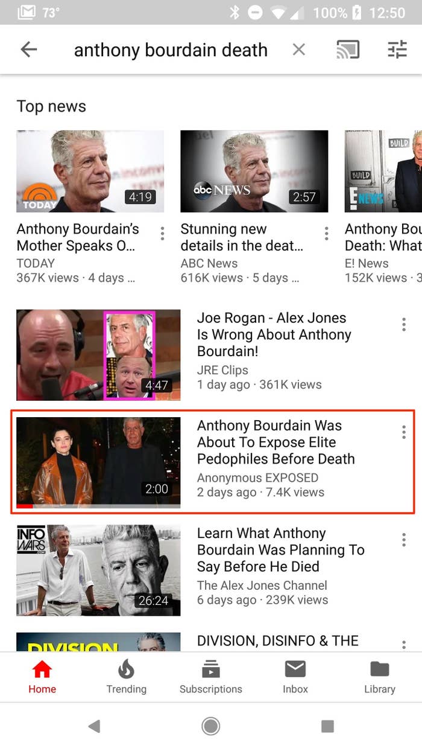Screen dimensions: 422x751
Task: Play the Infowars video thumbnail
Action: (x=98, y=570)
